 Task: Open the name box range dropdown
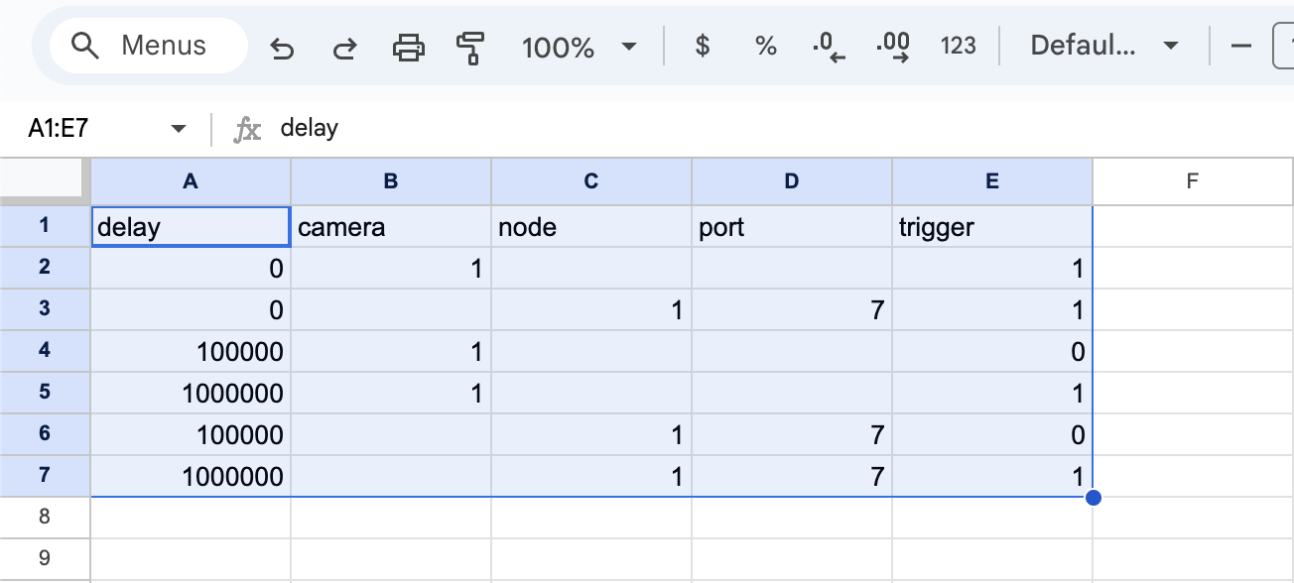coord(178,128)
